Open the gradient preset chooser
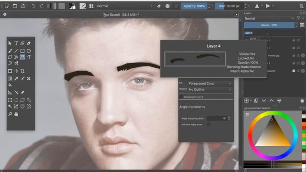The width and height of the screenshot is (306, 172). click(53, 6)
